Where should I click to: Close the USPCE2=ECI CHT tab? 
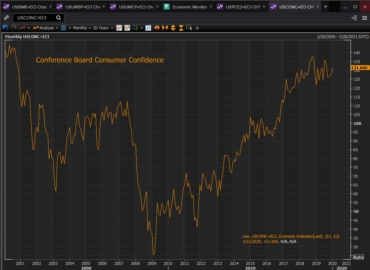pos(264,7)
